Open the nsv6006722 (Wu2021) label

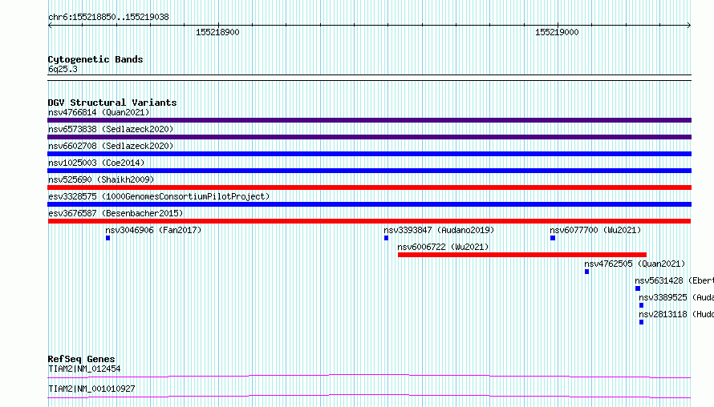[443, 247]
